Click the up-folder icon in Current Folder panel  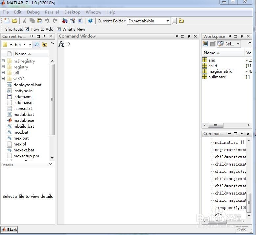(x=45, y=44)
